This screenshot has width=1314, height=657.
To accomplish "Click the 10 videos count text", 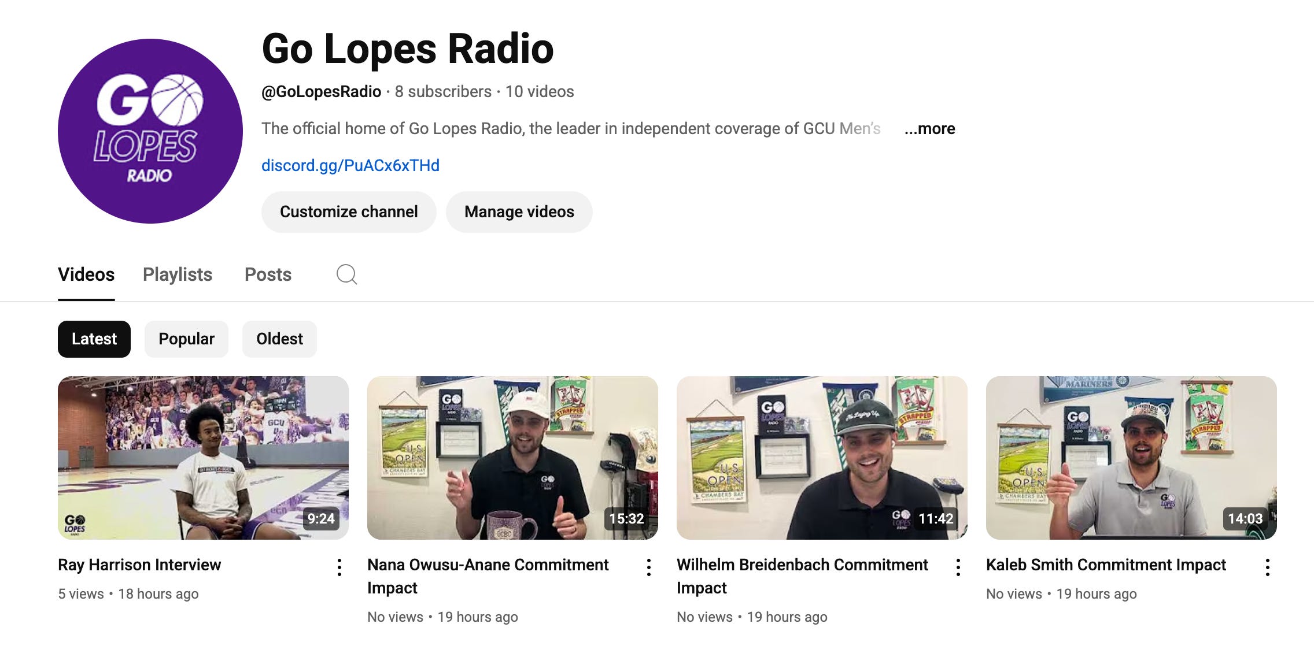I will pos(540,92).
